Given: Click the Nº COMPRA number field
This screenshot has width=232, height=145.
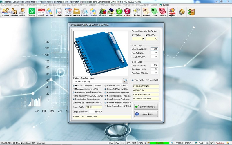Looking at the screenshot, I should point(151,39).
